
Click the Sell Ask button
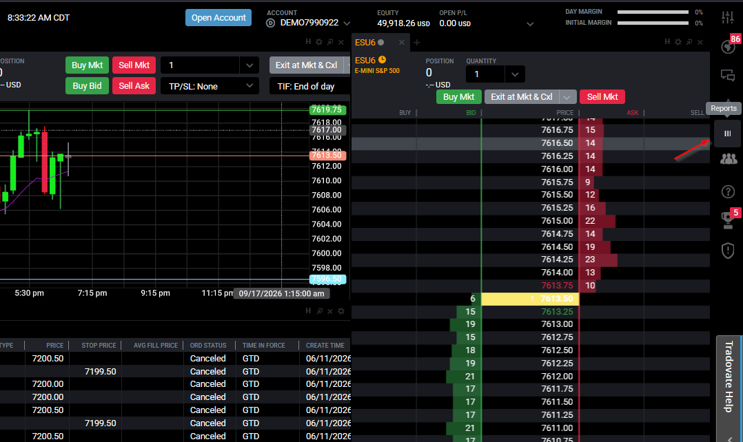coord(134,85)
